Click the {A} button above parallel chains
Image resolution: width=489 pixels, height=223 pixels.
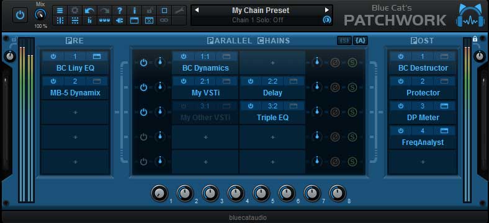pyautogui.click(x=361, y=40)
